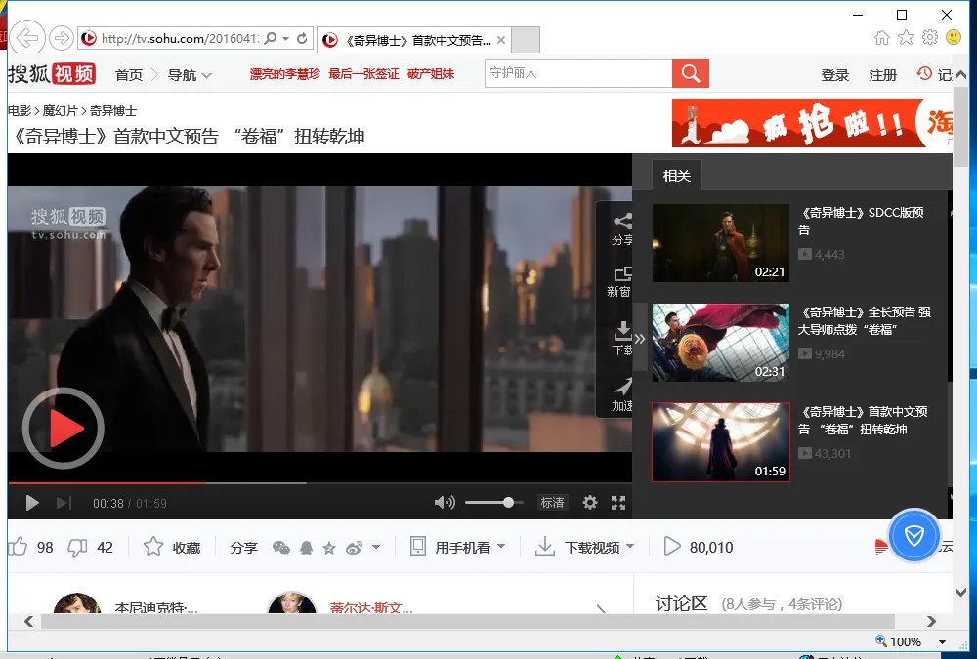The height and width of the screenshot is (659, 977).
Task: Dislike the video with thumbs-down icon
Action: (x=77, y=547)
